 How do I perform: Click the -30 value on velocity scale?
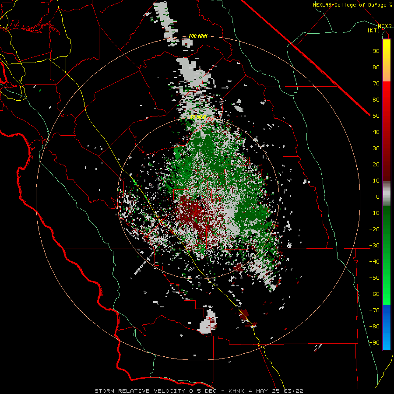[x=374, y=246]
